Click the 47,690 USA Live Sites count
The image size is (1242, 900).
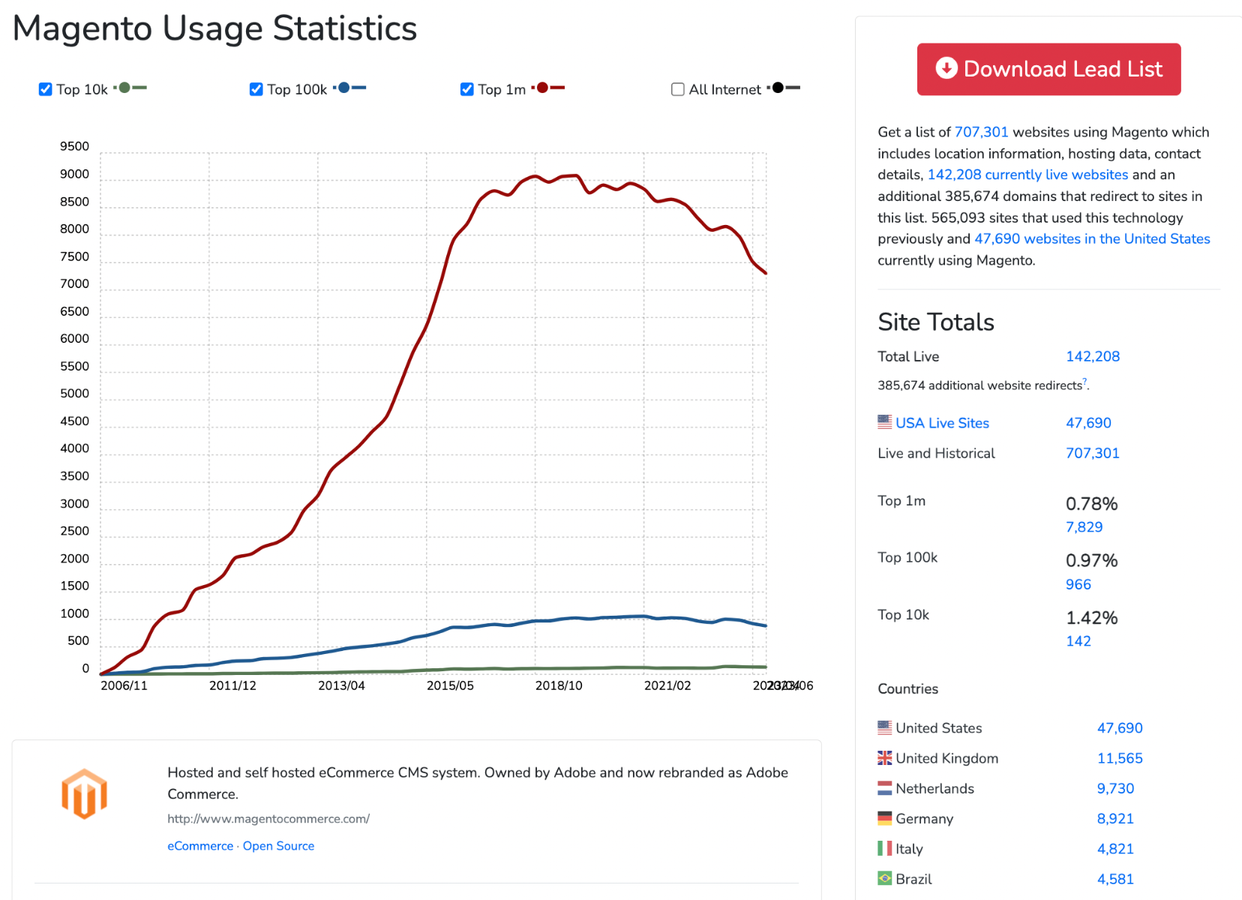tap(1088, 423)
